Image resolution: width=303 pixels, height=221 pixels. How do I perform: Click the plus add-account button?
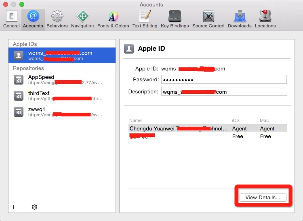click(x=13, y=207)
